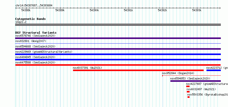
Task: Open the nsv6594668 (Sedlazeck2020) label
Action: [x=35, y=46]
